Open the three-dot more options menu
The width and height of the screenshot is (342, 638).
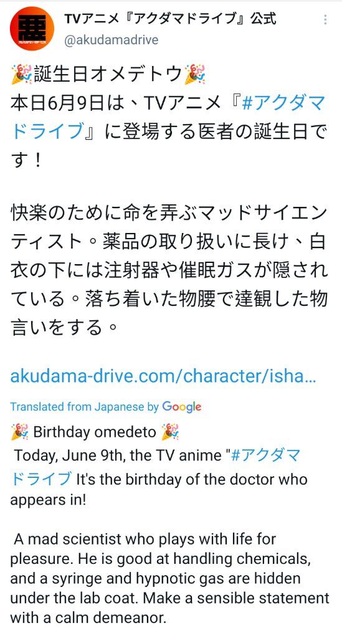tap(325, 20)
